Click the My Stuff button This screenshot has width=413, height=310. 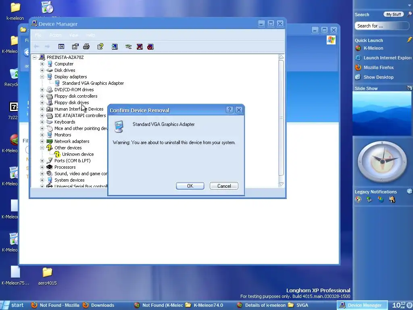(394, 14)
